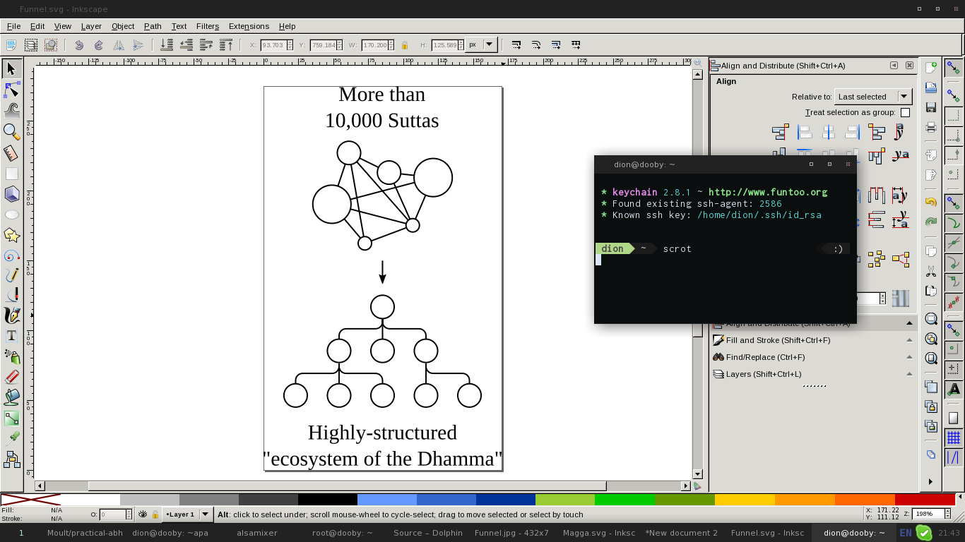The width and height of the screenshot is (965, 542).
Task: Select the 3D Box tool
Action: [11, 193]
